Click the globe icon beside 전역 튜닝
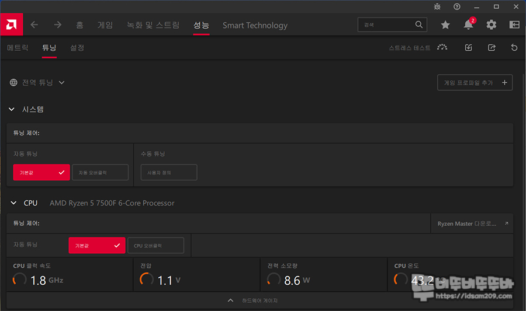The image size is (526, 311). click(13, 82)
